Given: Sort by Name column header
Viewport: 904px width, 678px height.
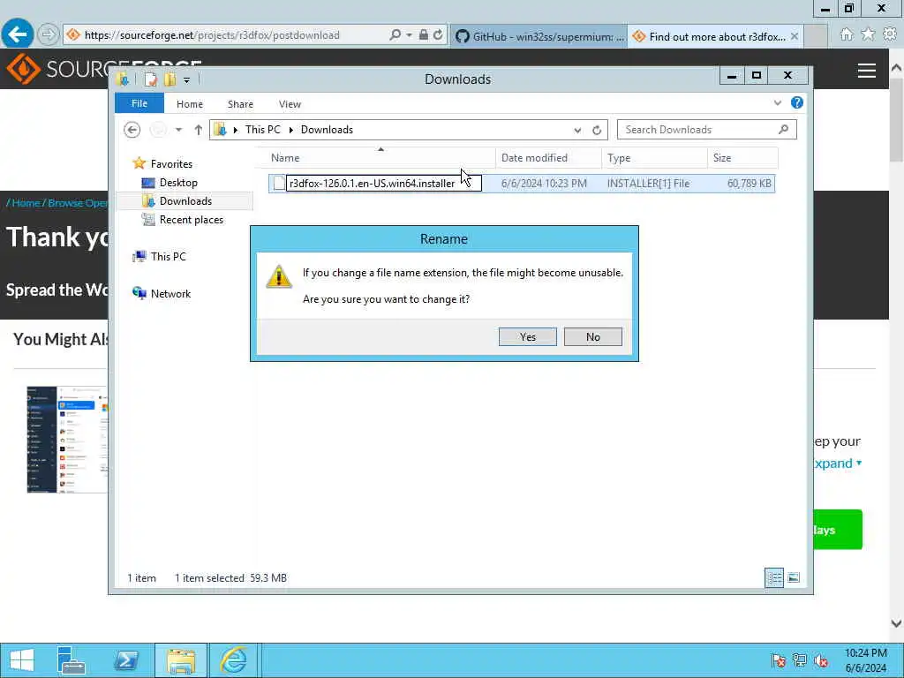Looking at the screenshot, I should (380, 157).
